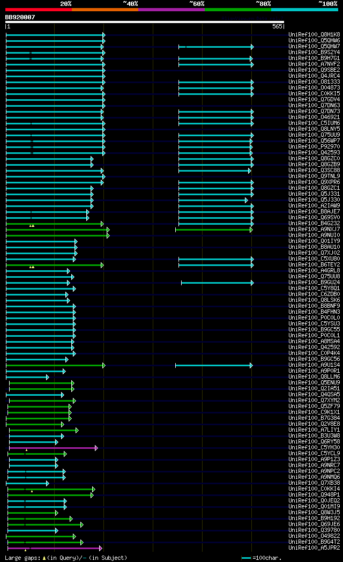Open hit UniRef100_B9GU24
343x562 pixels.
[315, 283]
